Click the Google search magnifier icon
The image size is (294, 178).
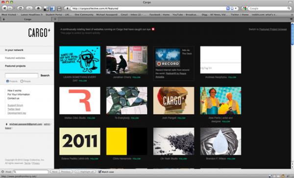(x=289, y=8)
